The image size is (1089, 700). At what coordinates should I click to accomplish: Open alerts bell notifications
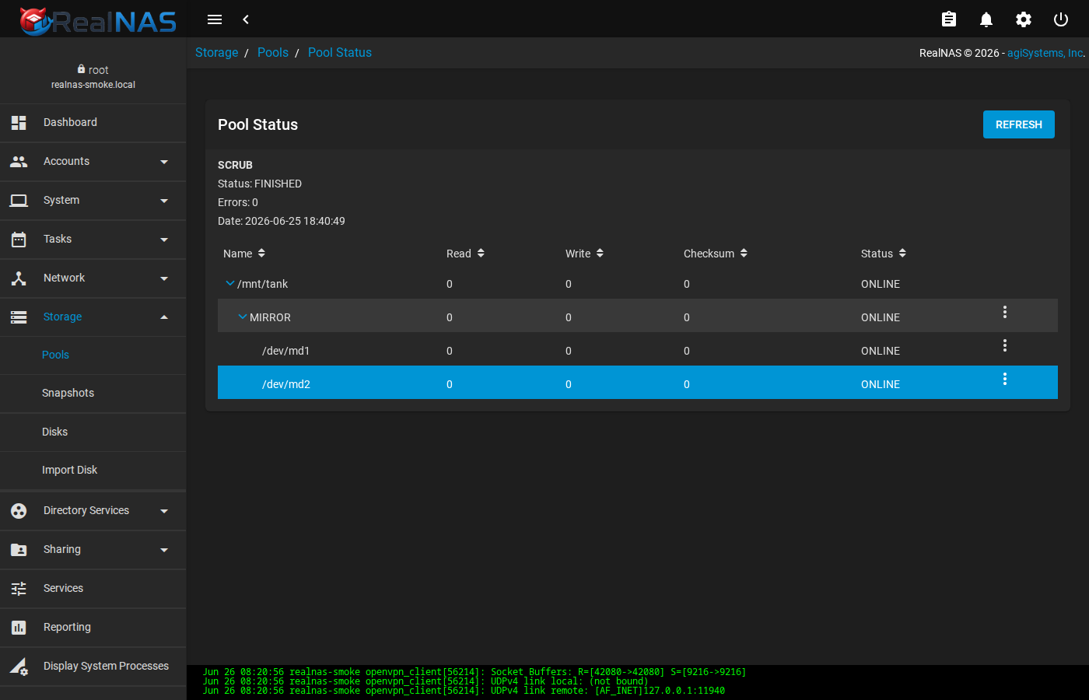986,19
